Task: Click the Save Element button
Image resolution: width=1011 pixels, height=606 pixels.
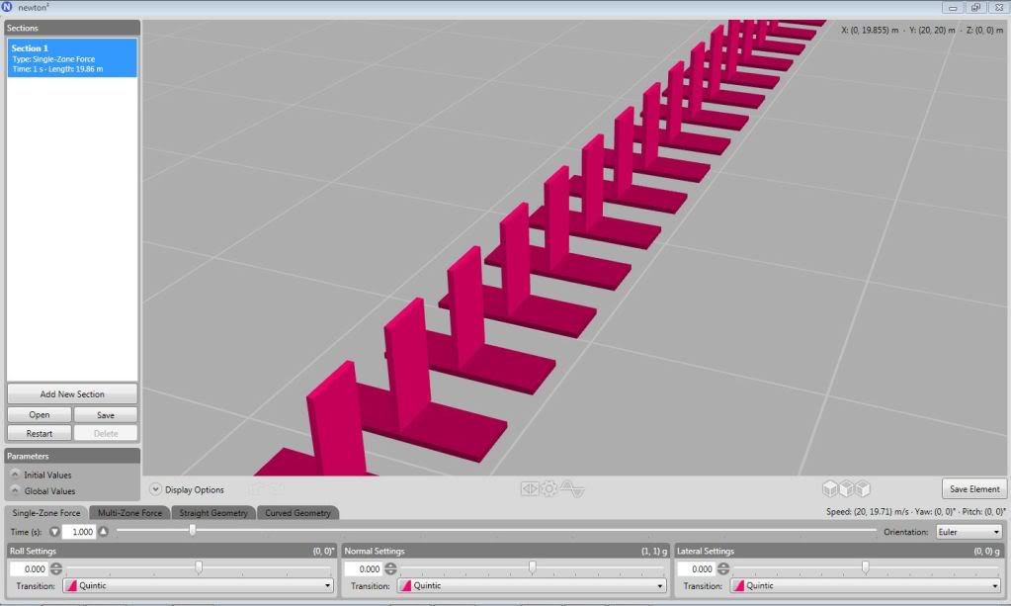Action: click(x=973, y=488)
